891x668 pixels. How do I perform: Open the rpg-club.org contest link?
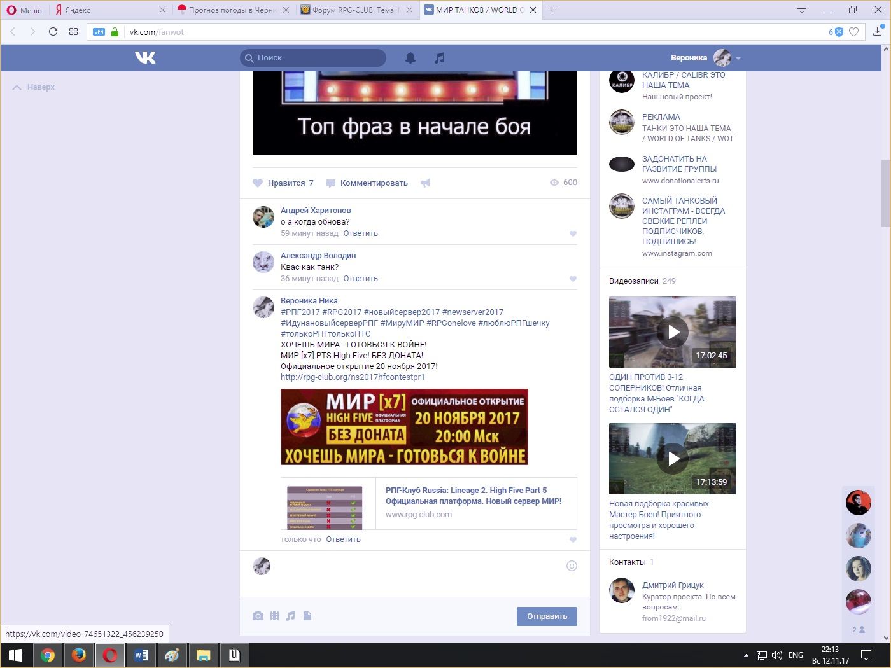pos(353,377)
